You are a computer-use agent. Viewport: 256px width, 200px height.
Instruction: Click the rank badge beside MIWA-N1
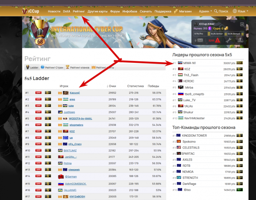pyautogui.click(x=239, y=63)
